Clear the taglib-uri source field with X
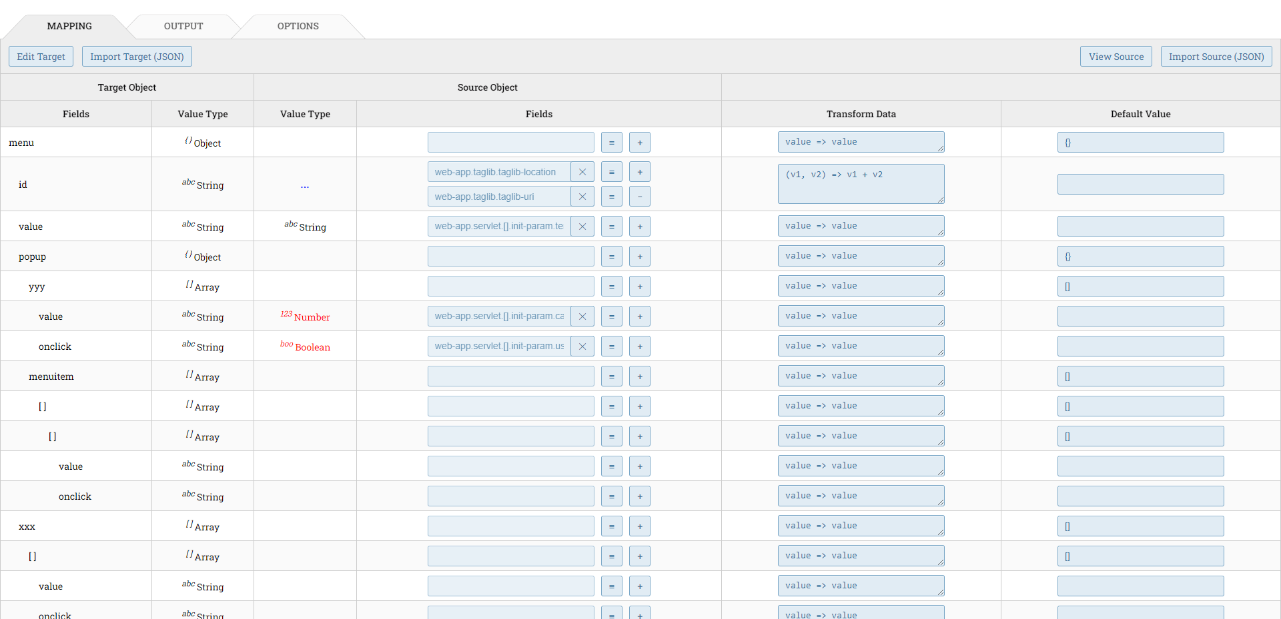1281x619 pixels. (x=582, y=197)
